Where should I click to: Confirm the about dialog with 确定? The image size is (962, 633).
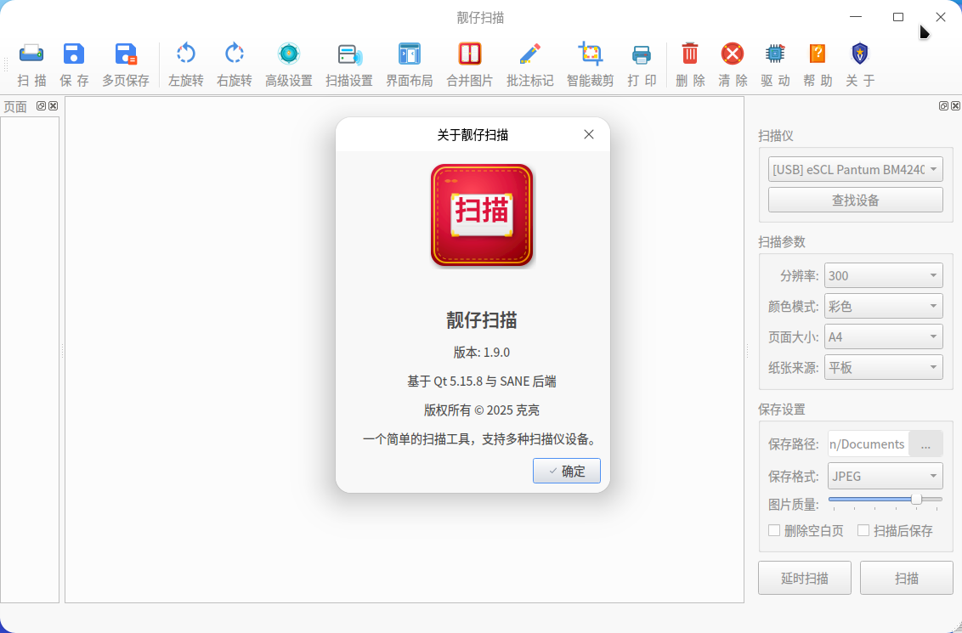point(566,471)
